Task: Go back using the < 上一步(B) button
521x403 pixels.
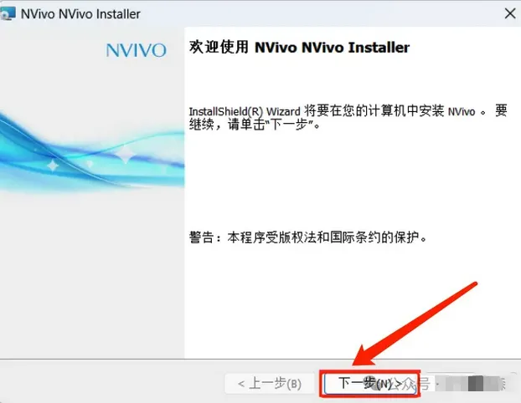Action: coord(270,384)
